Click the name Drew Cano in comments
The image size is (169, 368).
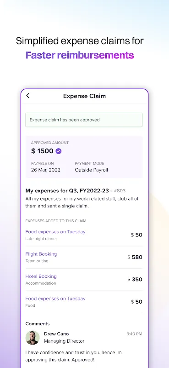tap(56, 334)
